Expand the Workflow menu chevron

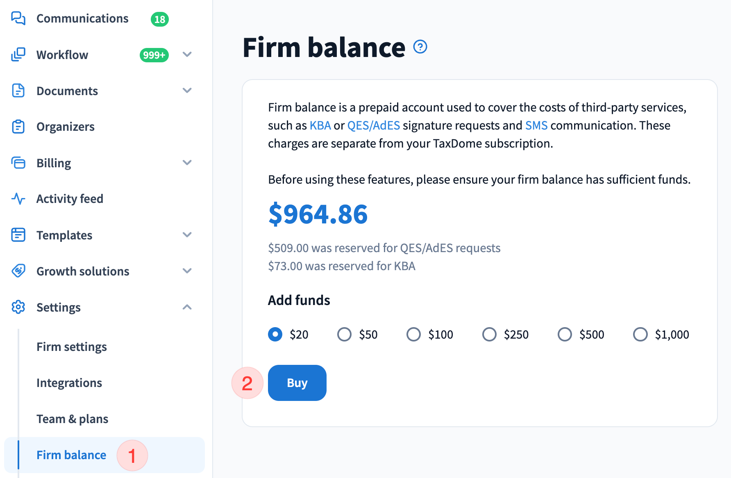click(x=187, y=55)
